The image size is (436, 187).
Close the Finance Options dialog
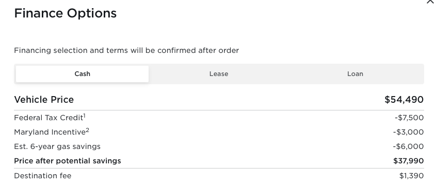(x=430, y=2)
